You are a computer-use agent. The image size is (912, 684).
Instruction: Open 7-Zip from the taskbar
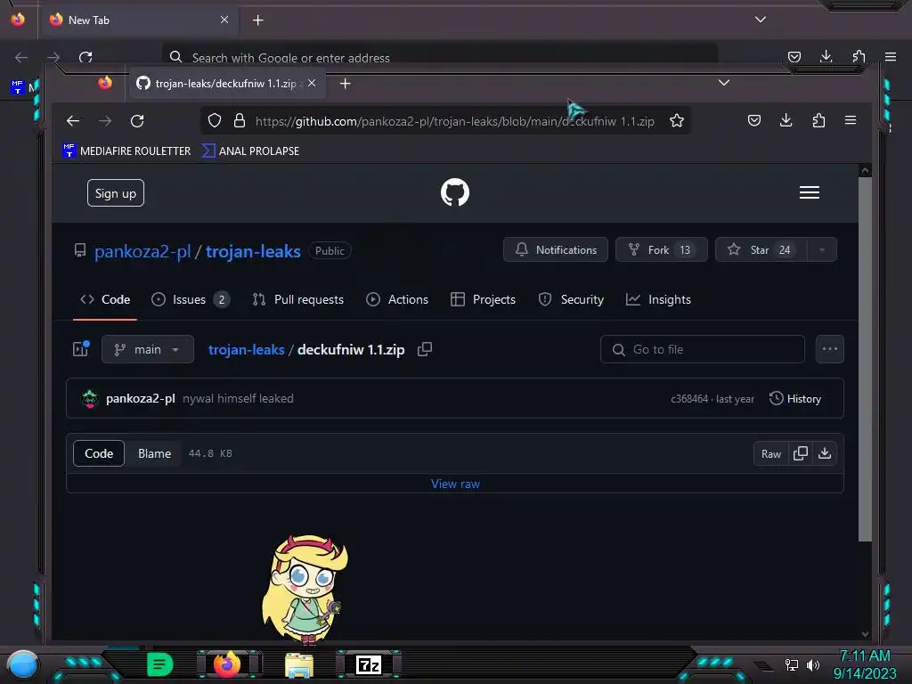pos(369,664)
